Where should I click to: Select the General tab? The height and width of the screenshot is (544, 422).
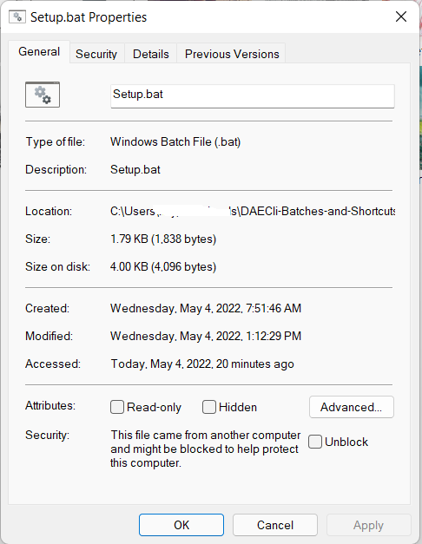click(x=39, y=52)
